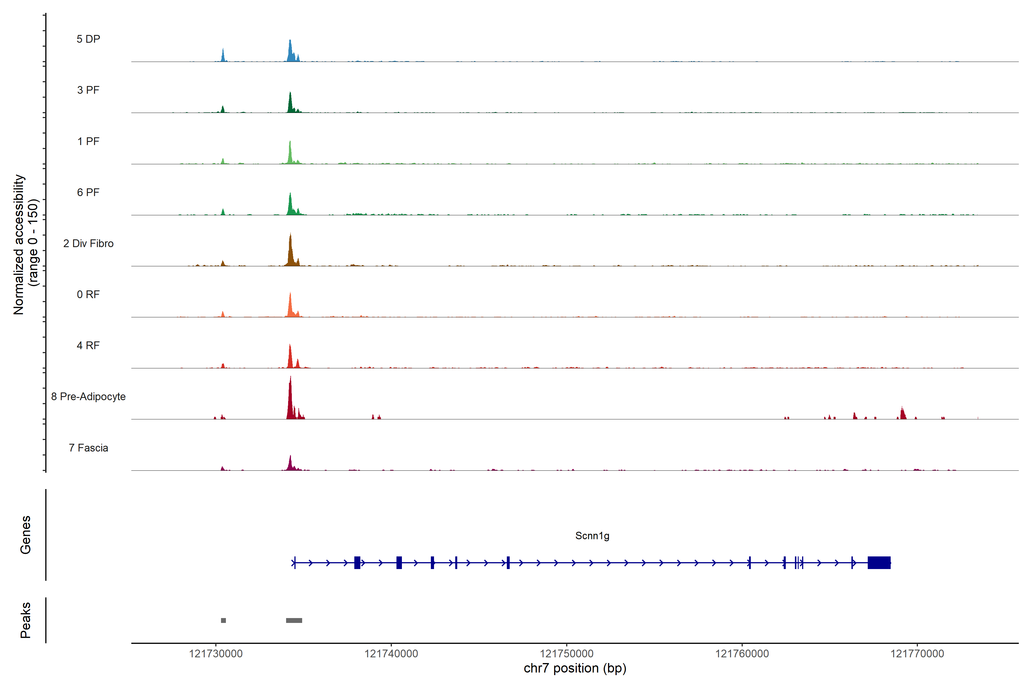Click the large last exon of Scnn1g

(879, 562)
